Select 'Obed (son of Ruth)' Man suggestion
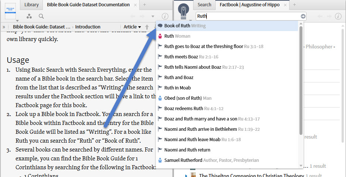This screenshot has width=346, height=177. 227,98
